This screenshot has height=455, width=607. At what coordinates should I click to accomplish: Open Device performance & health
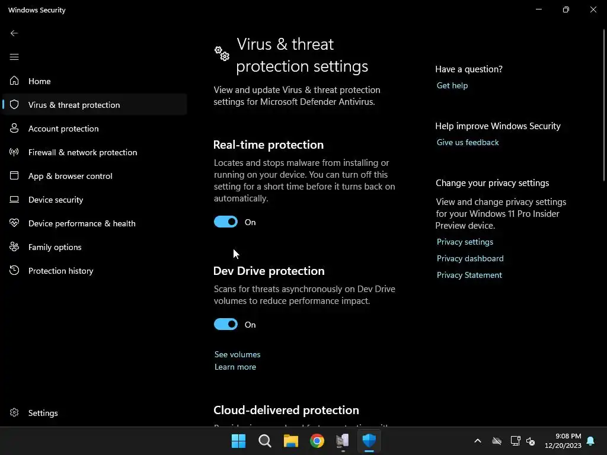(94, 223)
